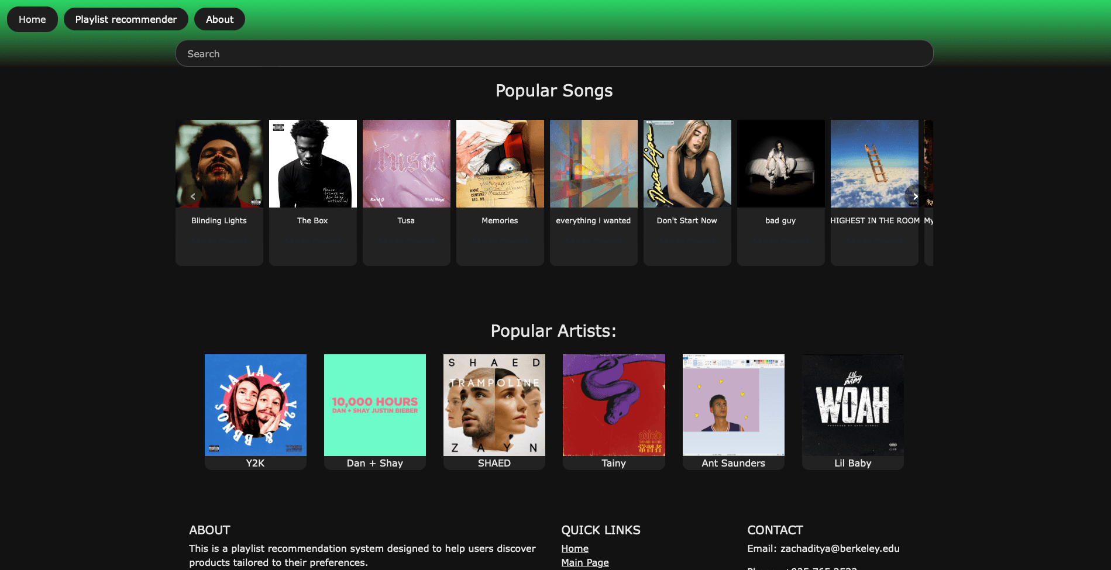This screenshot has height=570, width=1111.
Task: Select the Blinding Lights album cover
Action: (x=219, y=164)
